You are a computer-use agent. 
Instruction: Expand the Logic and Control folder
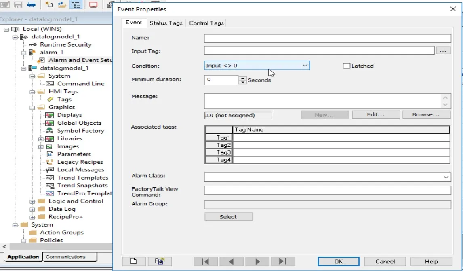(x=32, y=201)
